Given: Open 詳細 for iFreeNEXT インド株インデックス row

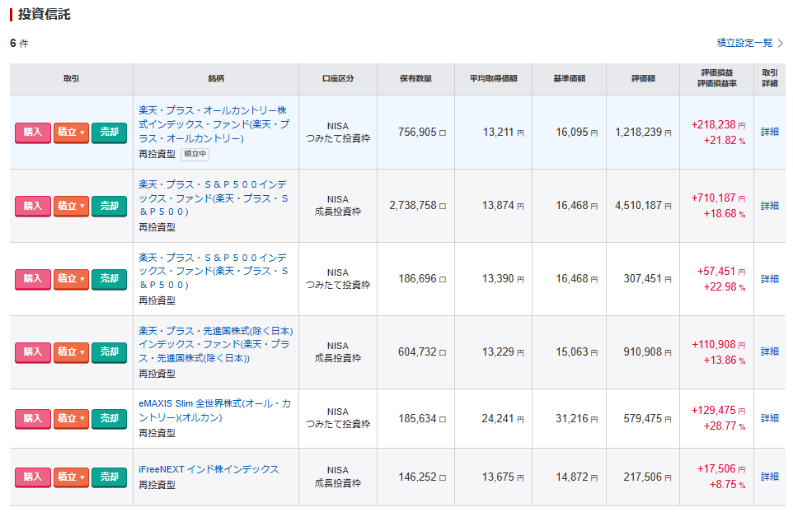Looking at the screenshot, I should (769, 477).
